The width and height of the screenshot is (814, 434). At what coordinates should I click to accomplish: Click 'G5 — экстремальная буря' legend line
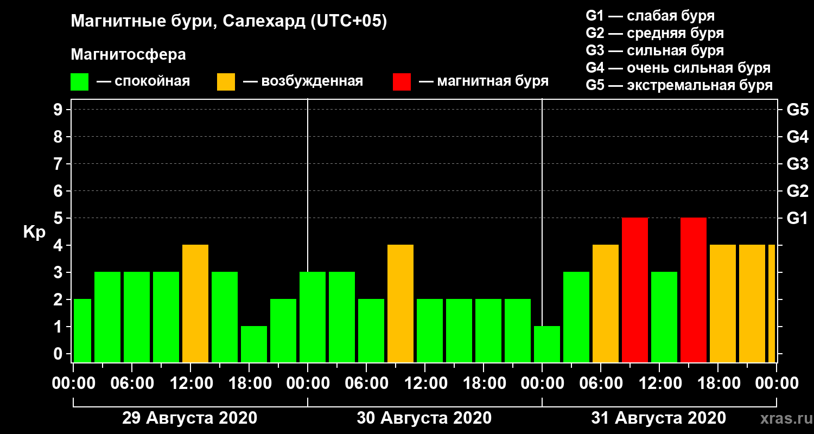679,85
